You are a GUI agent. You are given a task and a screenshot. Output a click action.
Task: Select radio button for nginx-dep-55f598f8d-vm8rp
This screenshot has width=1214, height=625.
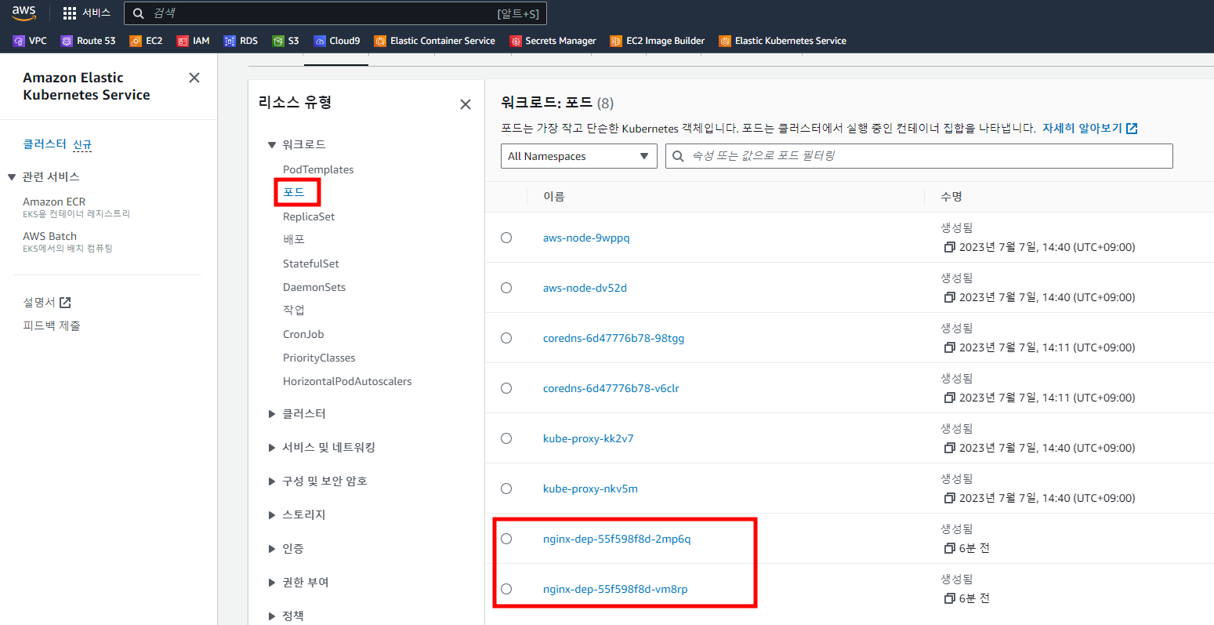coord(506,589)
